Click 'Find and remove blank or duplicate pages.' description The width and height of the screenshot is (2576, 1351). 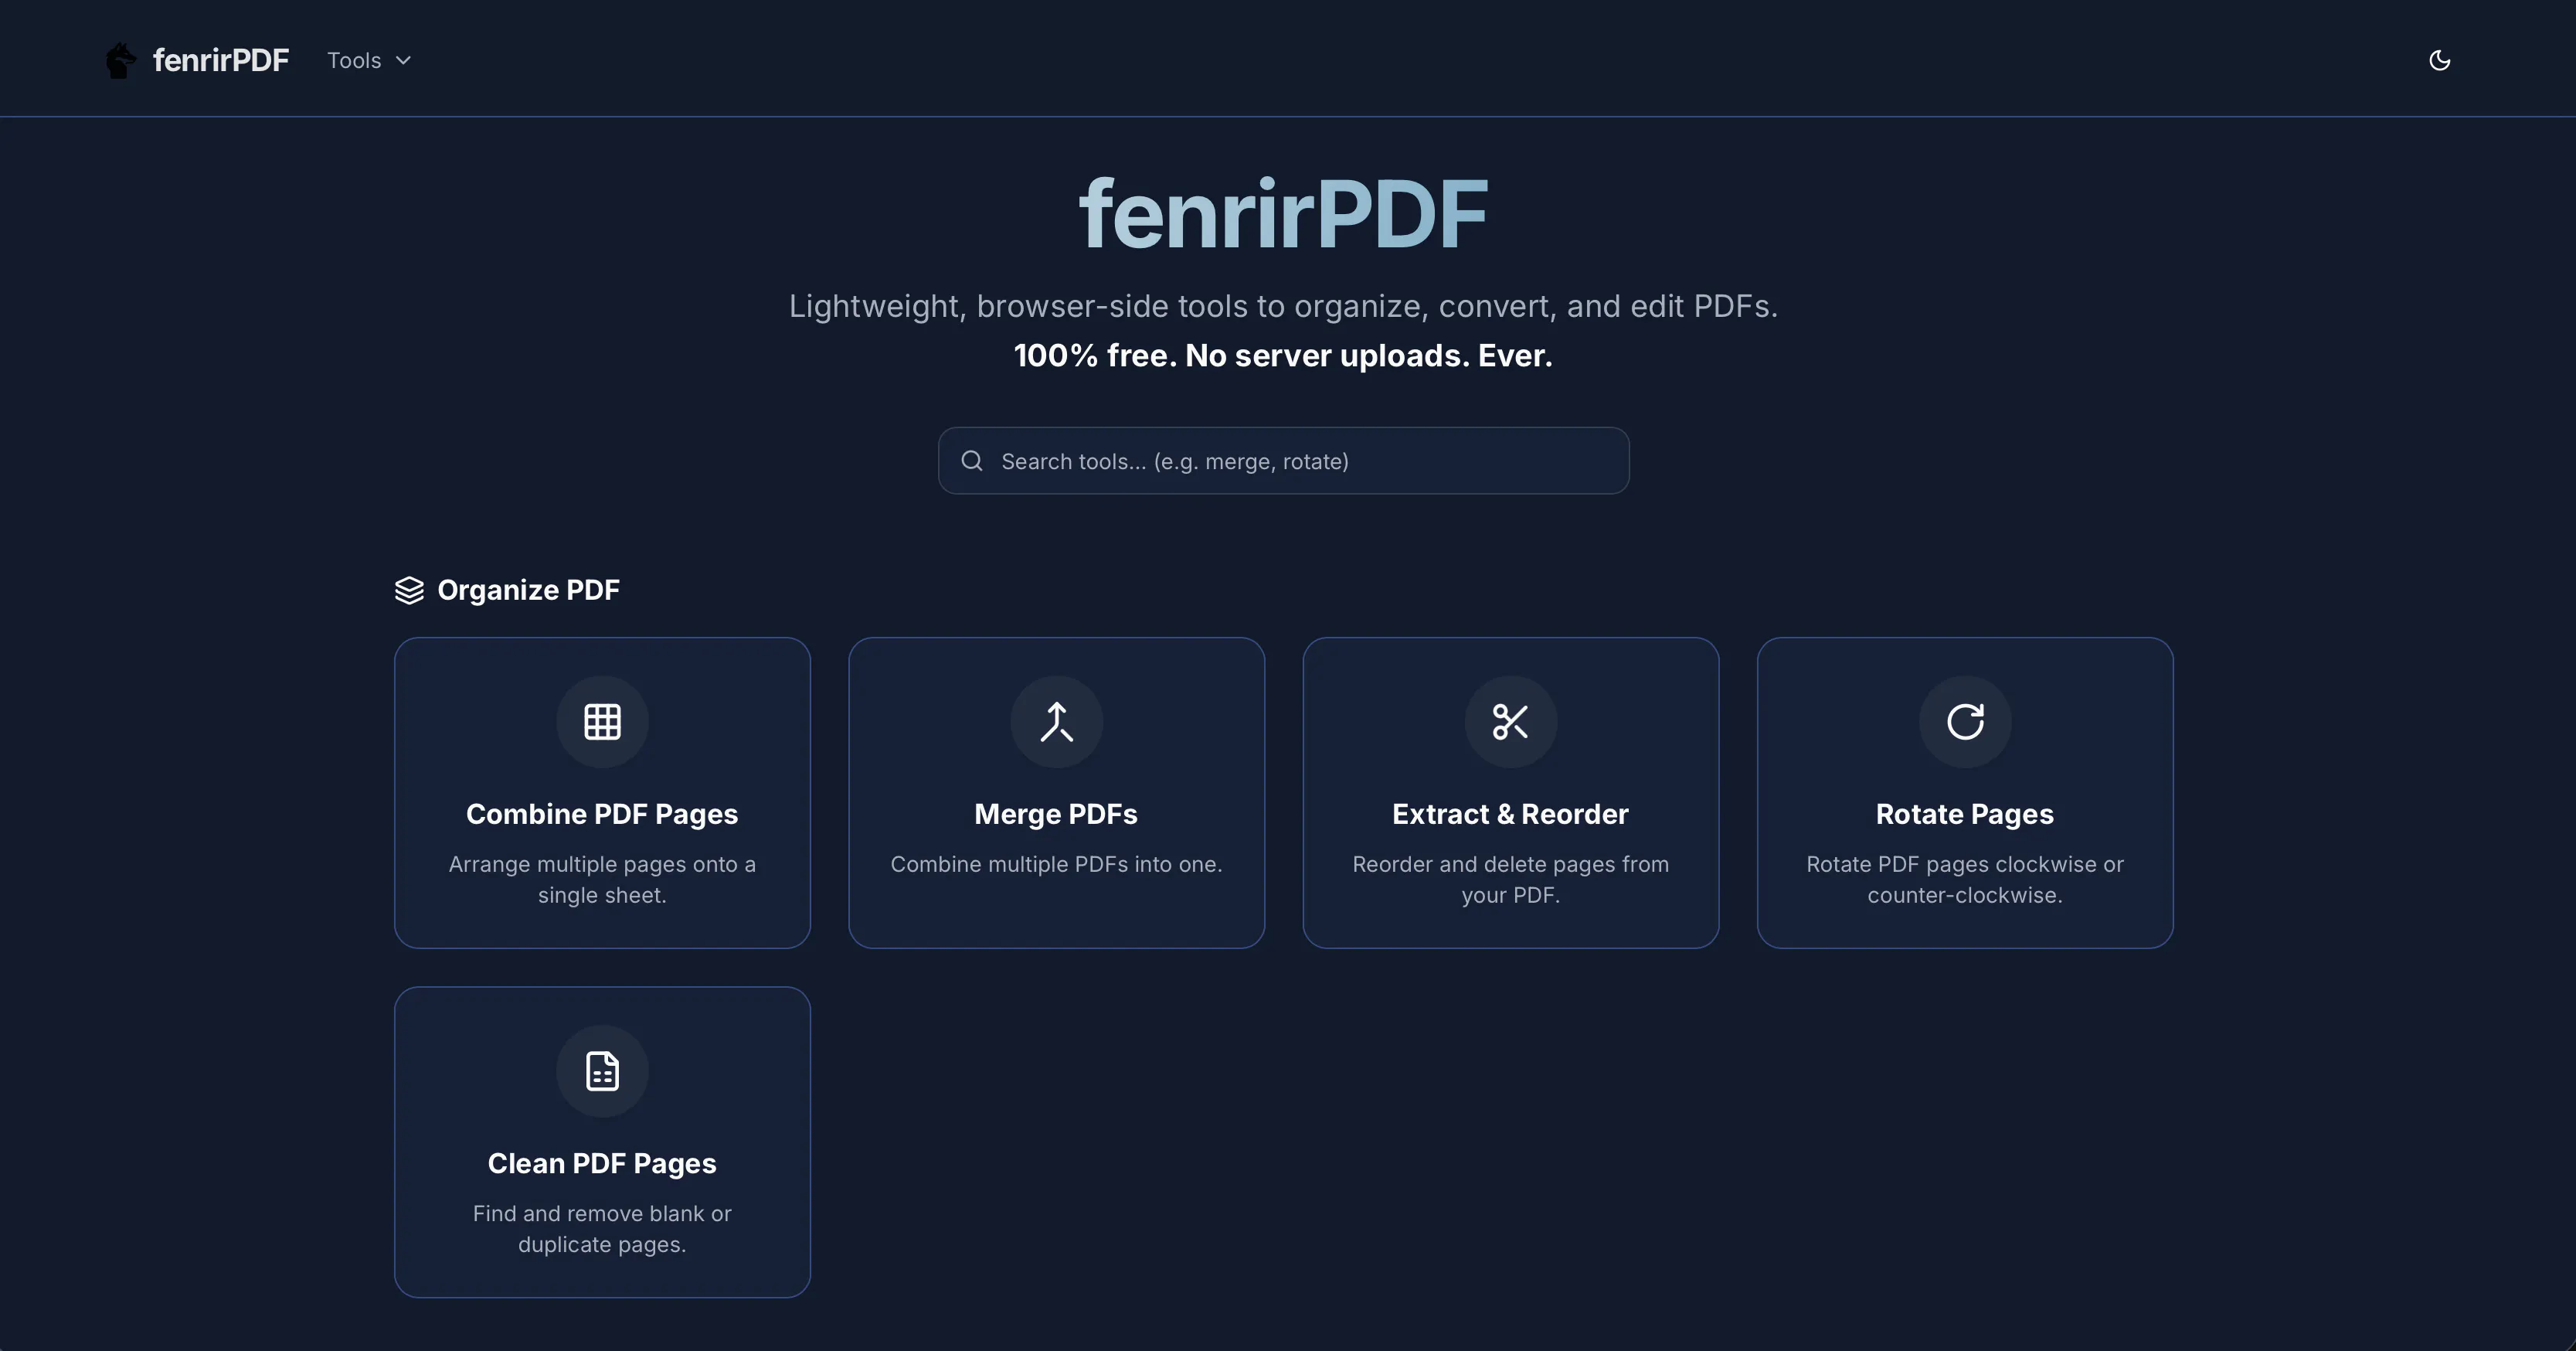[x=602, y=1228]
